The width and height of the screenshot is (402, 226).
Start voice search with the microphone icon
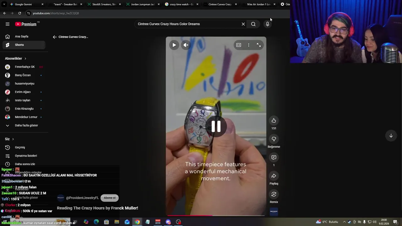268,24
